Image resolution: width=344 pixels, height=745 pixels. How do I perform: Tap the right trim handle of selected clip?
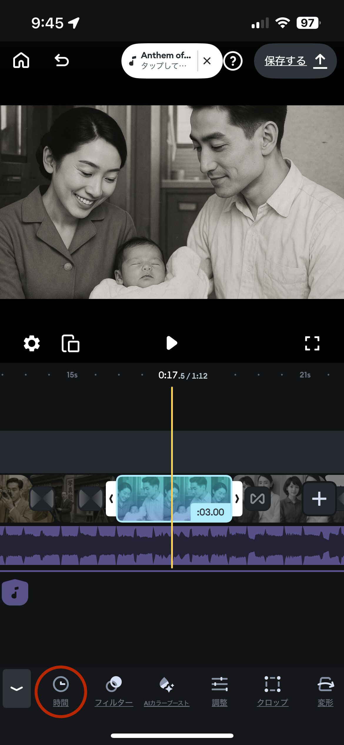237,499
